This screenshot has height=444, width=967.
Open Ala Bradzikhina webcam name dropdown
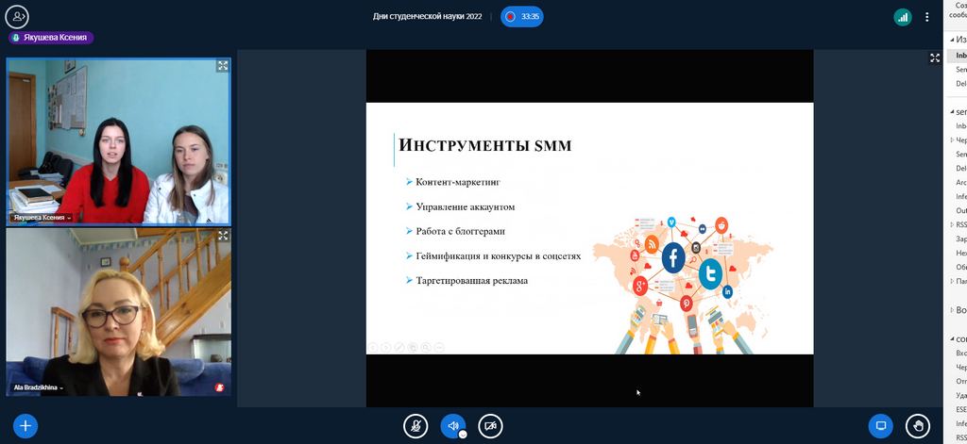(39, 388)
